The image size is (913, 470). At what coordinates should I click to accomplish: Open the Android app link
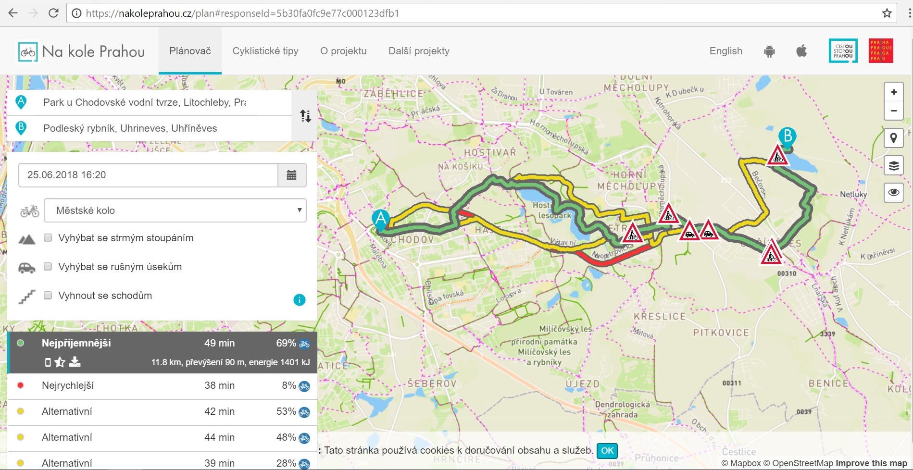pyautogui.click(x=769, y=51)
